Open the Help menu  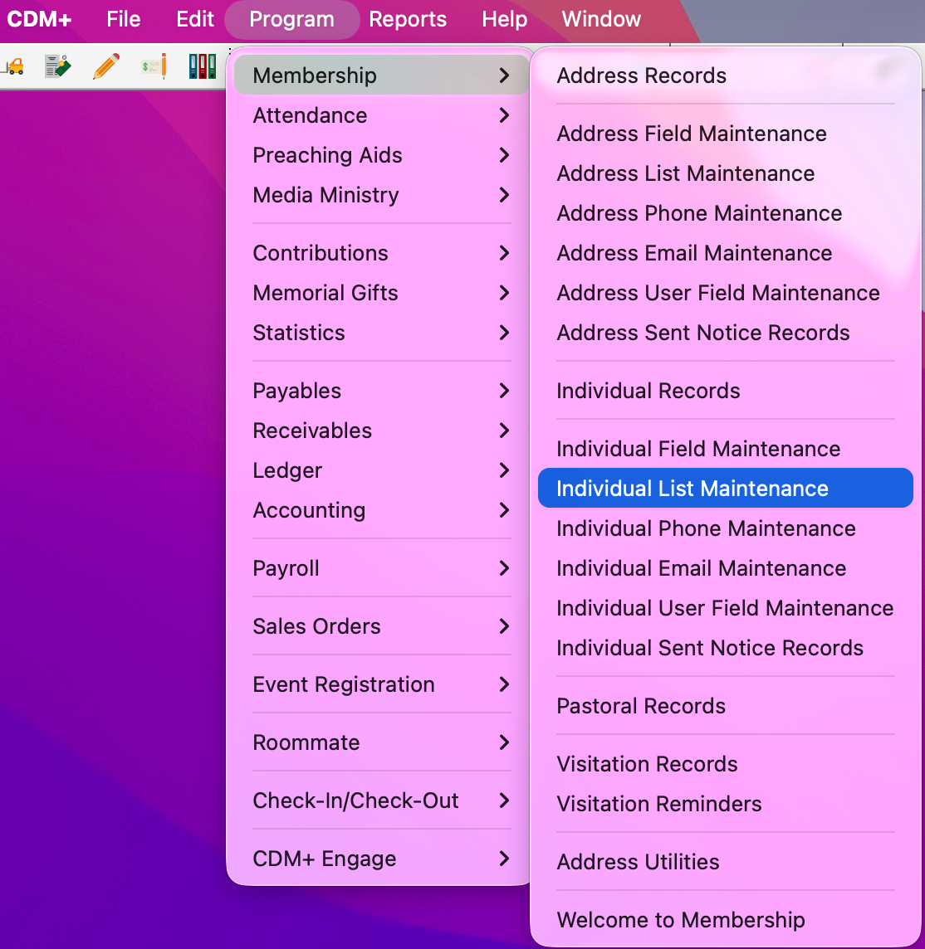(x=505, y=19)
